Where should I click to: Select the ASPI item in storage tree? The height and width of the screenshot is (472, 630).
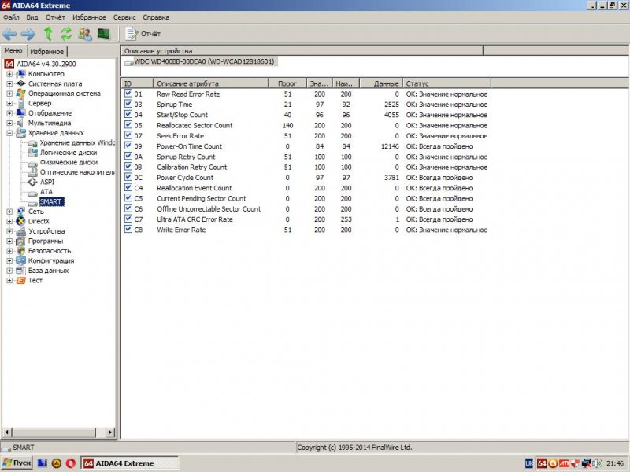[47, 182]
